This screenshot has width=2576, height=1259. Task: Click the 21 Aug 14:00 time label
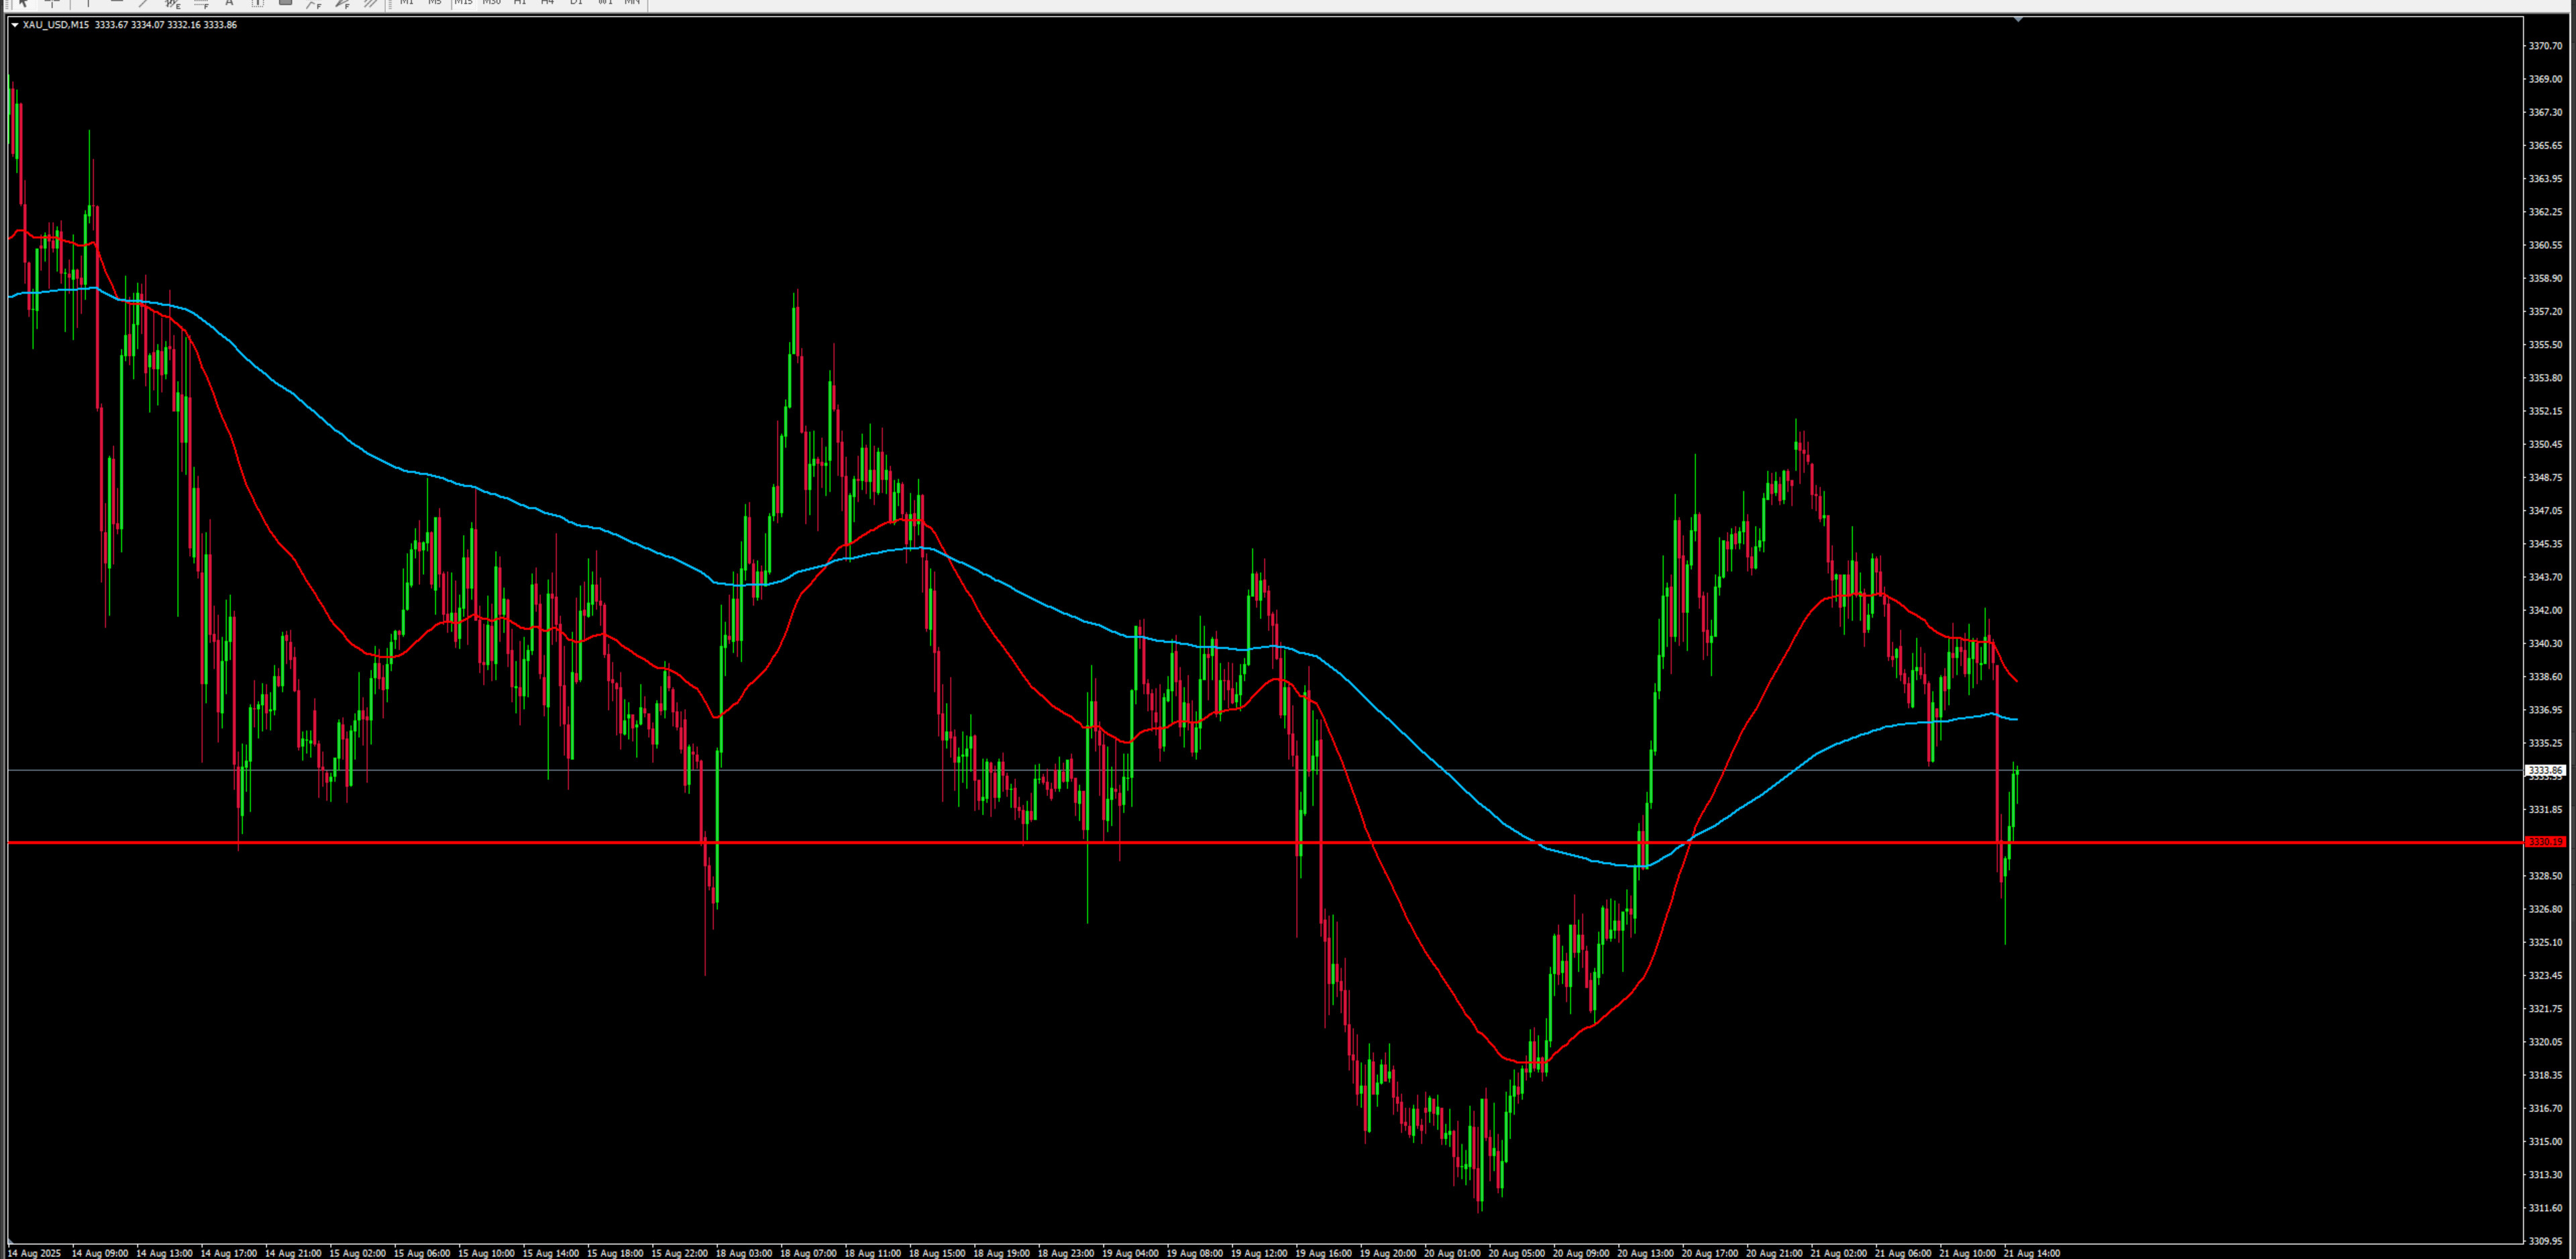pos(2031,1253)
